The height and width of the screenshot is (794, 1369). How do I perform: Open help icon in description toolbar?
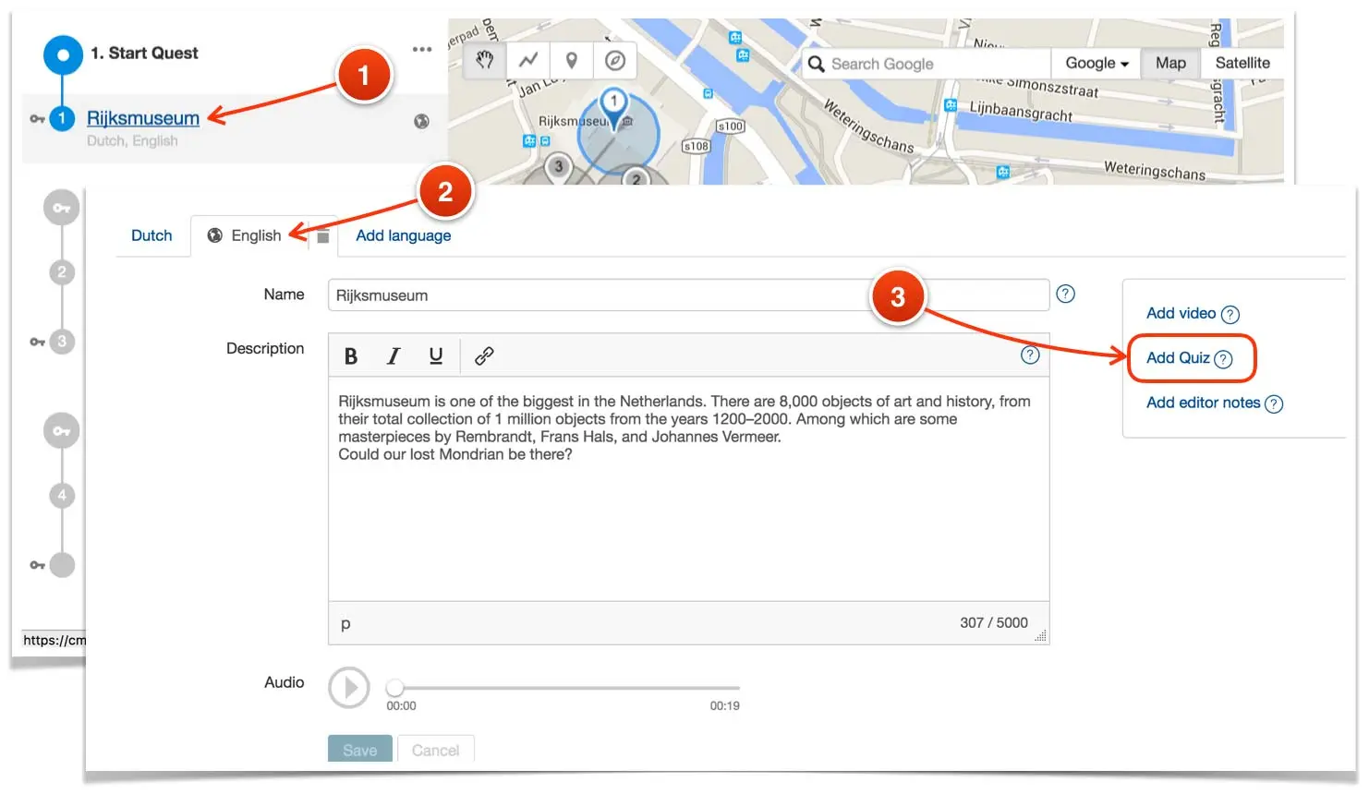(x=1030, y=355)
